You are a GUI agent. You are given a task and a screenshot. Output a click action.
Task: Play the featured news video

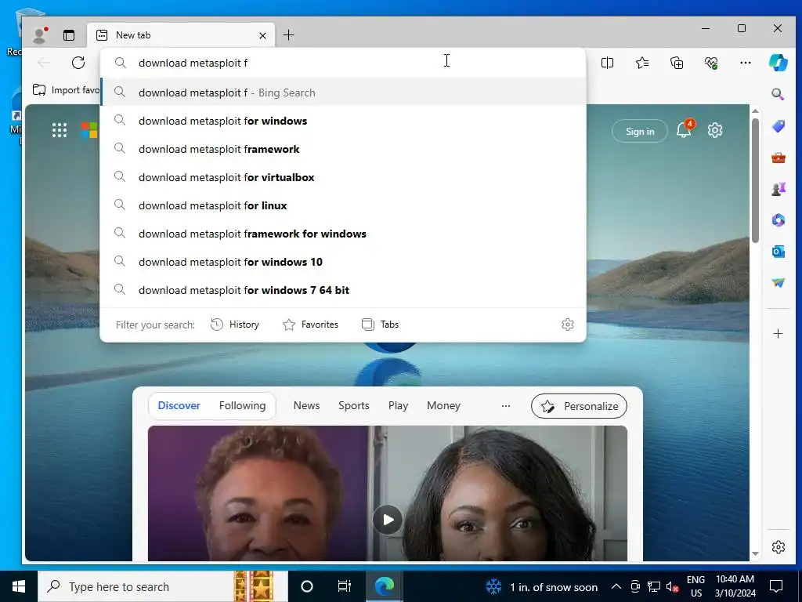[388, 520]
